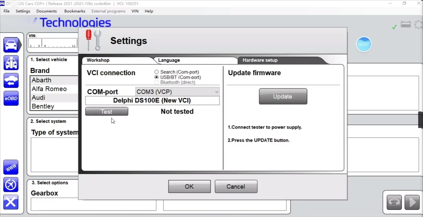The width and height of the screenshot is (423, 217).
Task: Click the Update firmware button
Action: click(283, 96)
